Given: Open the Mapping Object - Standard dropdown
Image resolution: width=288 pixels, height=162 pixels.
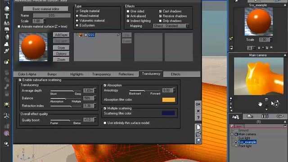Looking at the screenshot, I should [171, 26].
